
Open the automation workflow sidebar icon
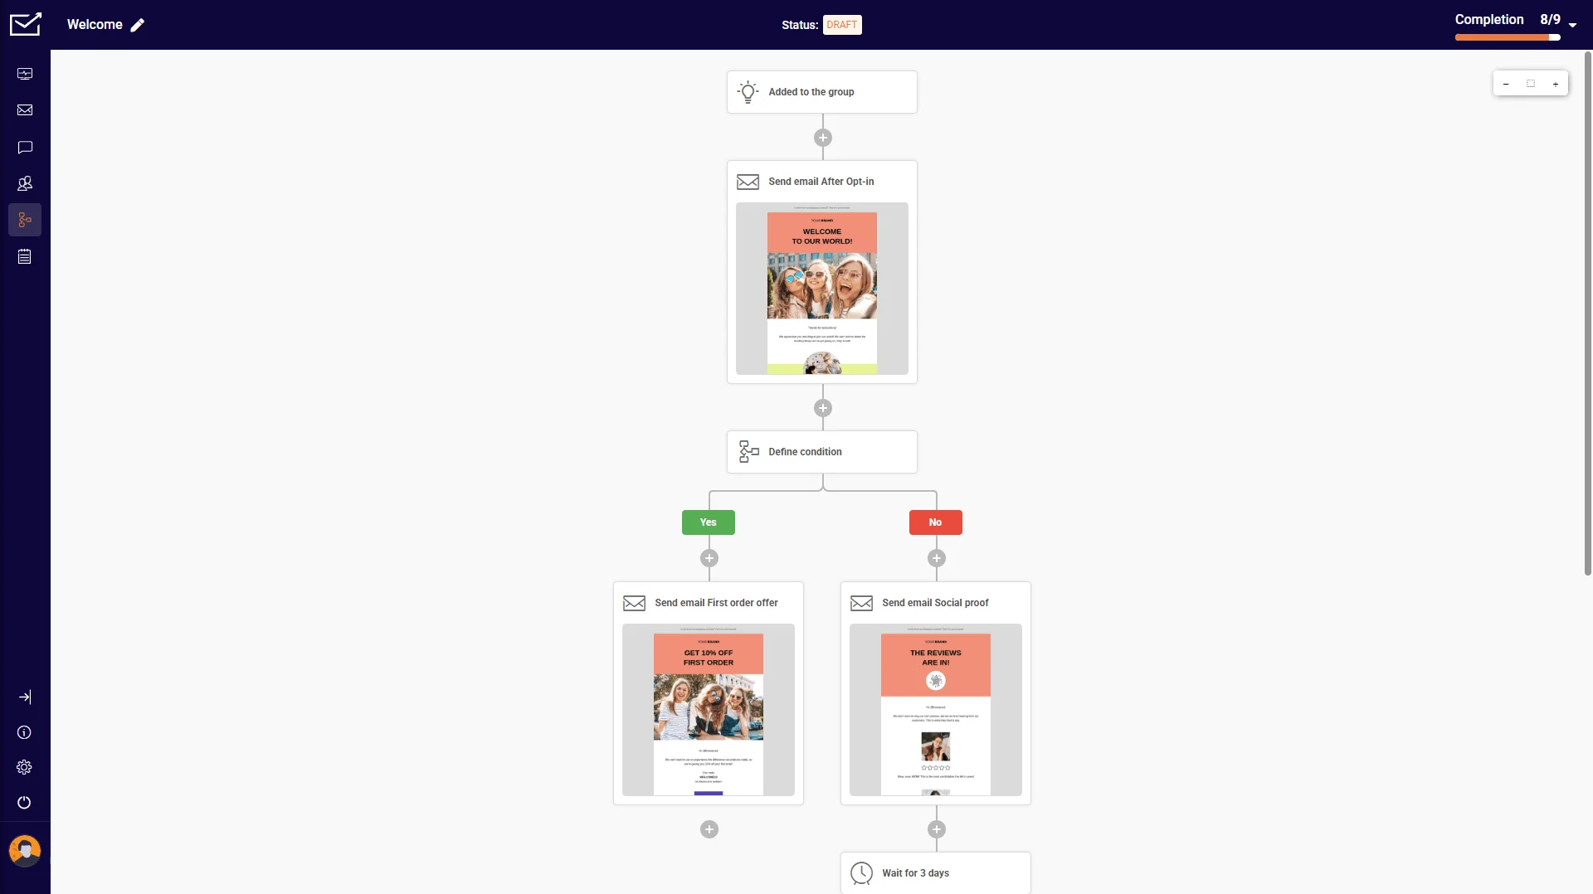pos(25,220)
